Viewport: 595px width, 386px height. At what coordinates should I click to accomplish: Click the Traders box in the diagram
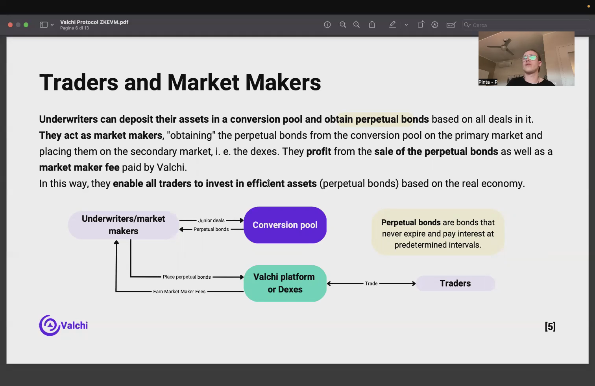[455, 283]
